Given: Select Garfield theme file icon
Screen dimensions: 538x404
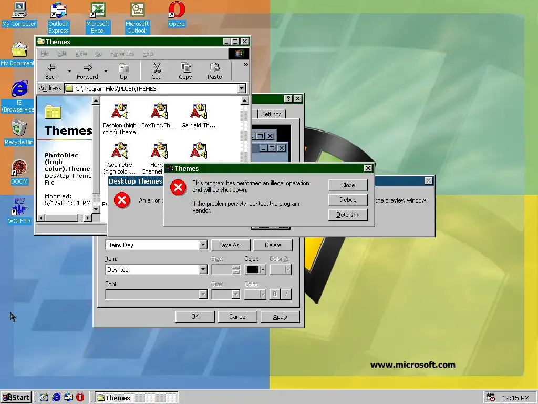Looking at the screenshot, I should [198, 115].
